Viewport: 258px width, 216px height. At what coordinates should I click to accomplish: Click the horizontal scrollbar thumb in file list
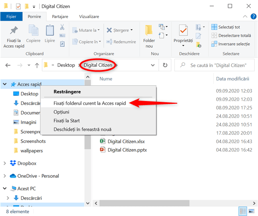point(144,203)
